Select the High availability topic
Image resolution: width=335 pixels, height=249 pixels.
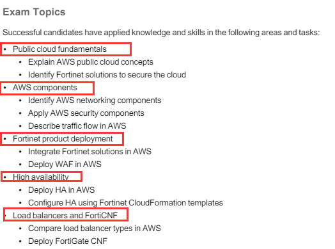(41, 177)
